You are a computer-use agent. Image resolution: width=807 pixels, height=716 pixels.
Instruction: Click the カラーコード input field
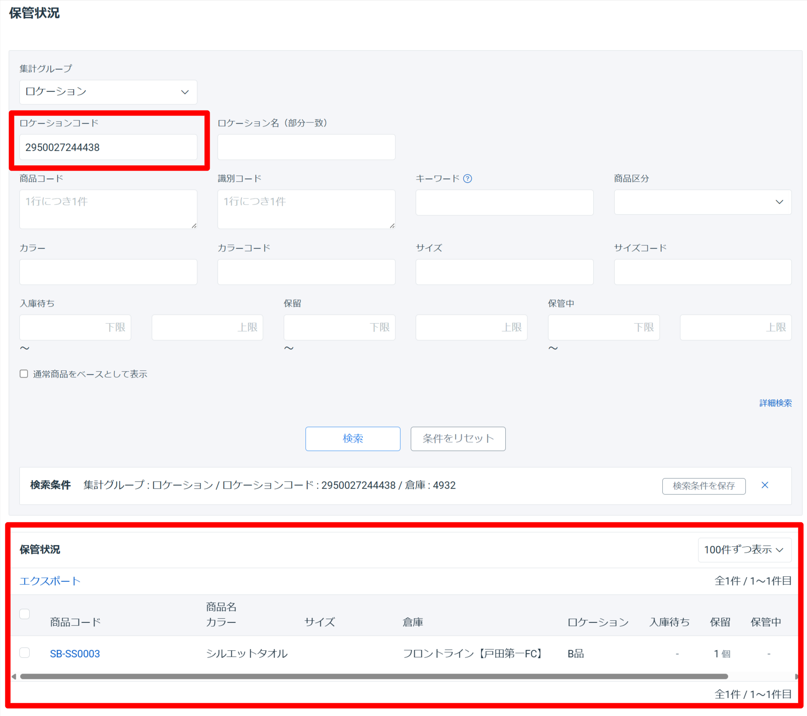click(x=306, y=272)
